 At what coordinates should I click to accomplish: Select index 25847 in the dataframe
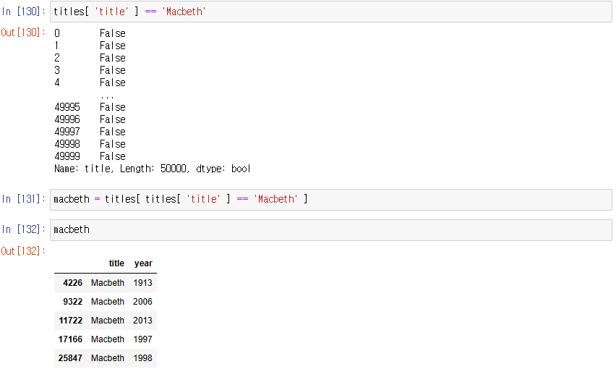tap(70, 358)
